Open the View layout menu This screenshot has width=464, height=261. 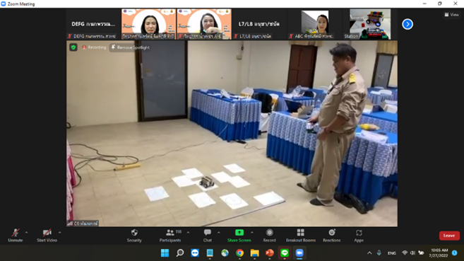pyautogui.click(x=451, y=15)
